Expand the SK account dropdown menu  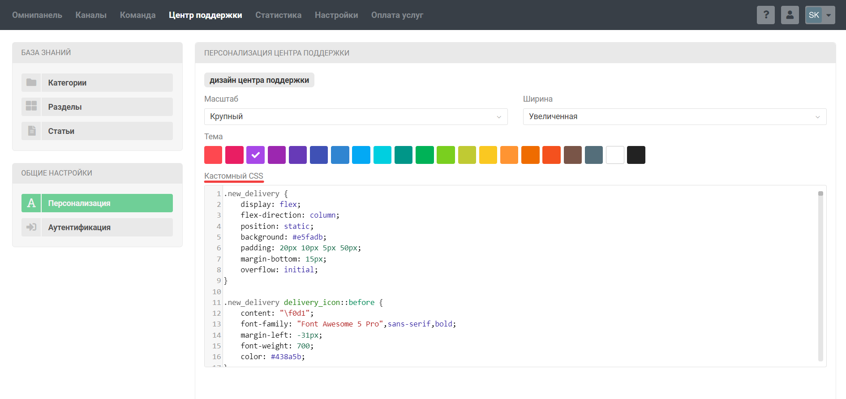point(828,15)
